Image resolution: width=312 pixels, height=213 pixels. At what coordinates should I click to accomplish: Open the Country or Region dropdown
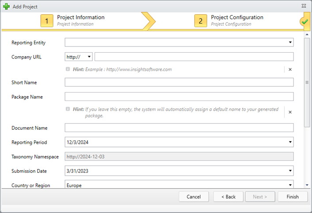(290, 185)
